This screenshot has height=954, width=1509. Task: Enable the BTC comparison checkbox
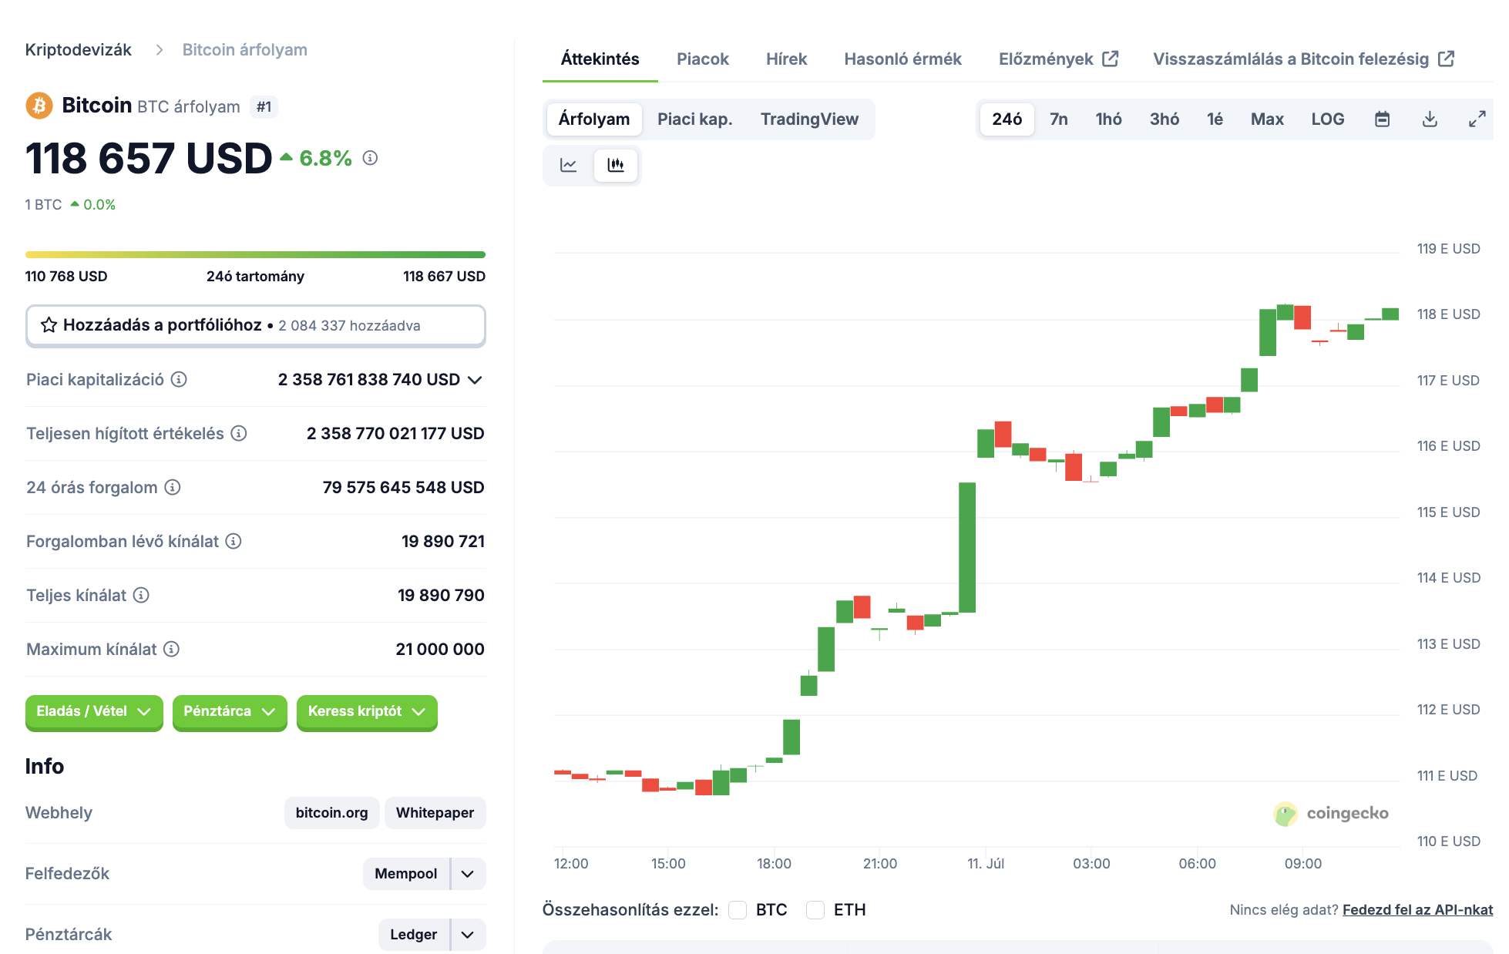click(738, 910)
